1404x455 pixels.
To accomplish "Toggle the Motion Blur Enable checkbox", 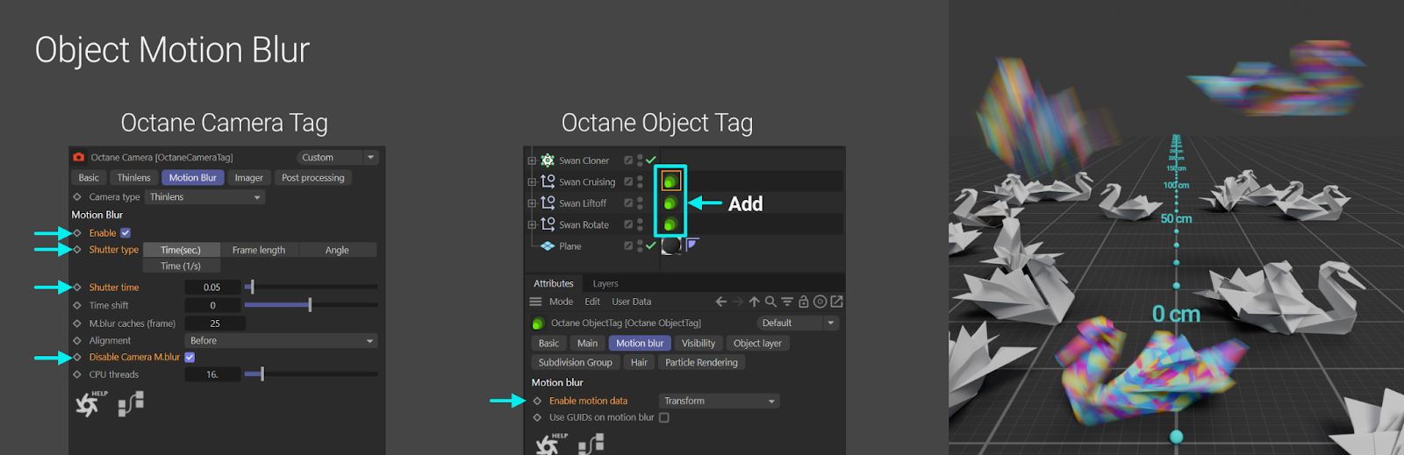I will 125,233.
